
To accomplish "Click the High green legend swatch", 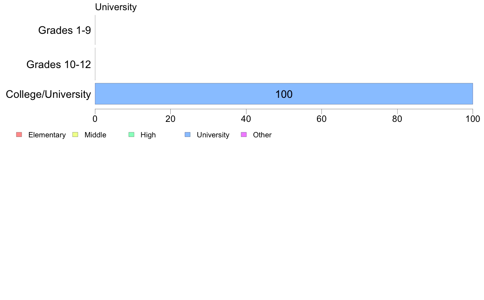I will [131, 135].
